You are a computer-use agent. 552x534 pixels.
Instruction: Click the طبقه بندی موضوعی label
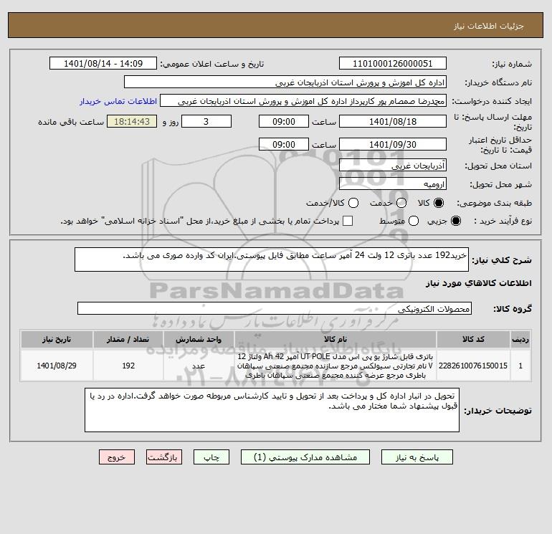coord(494,203)
